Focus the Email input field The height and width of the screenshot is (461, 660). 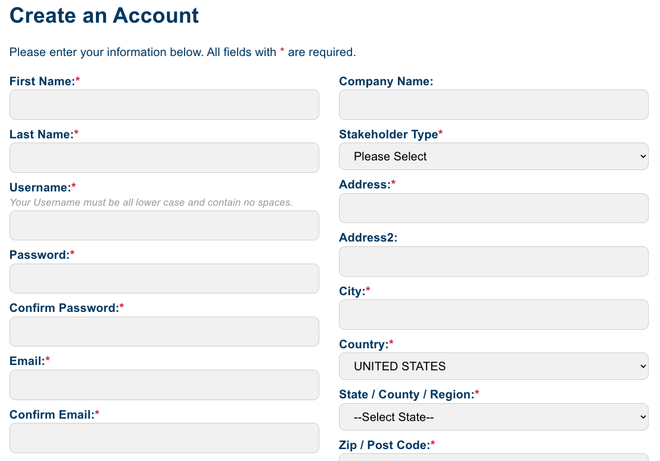[164, 385]
